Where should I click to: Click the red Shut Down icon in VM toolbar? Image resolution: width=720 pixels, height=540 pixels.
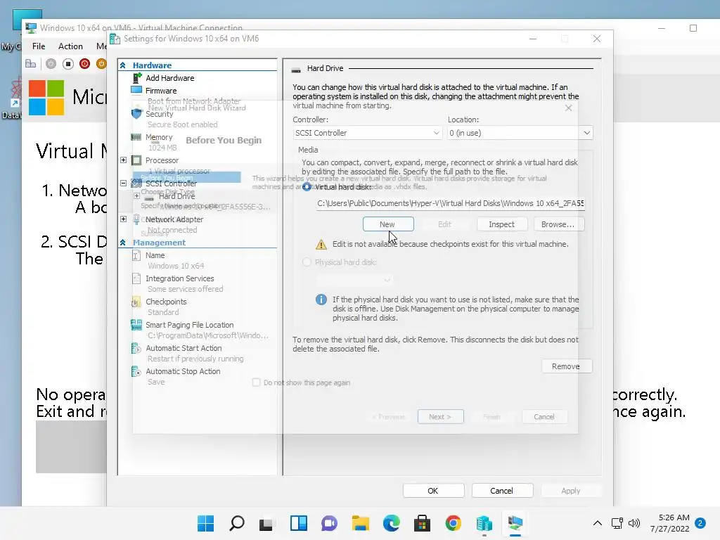coord(84,64)
